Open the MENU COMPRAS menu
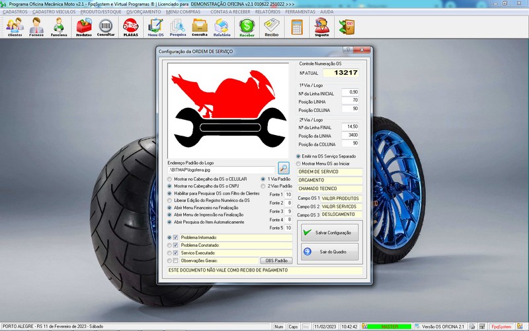 pyautogui.click(x=183, y=11)
